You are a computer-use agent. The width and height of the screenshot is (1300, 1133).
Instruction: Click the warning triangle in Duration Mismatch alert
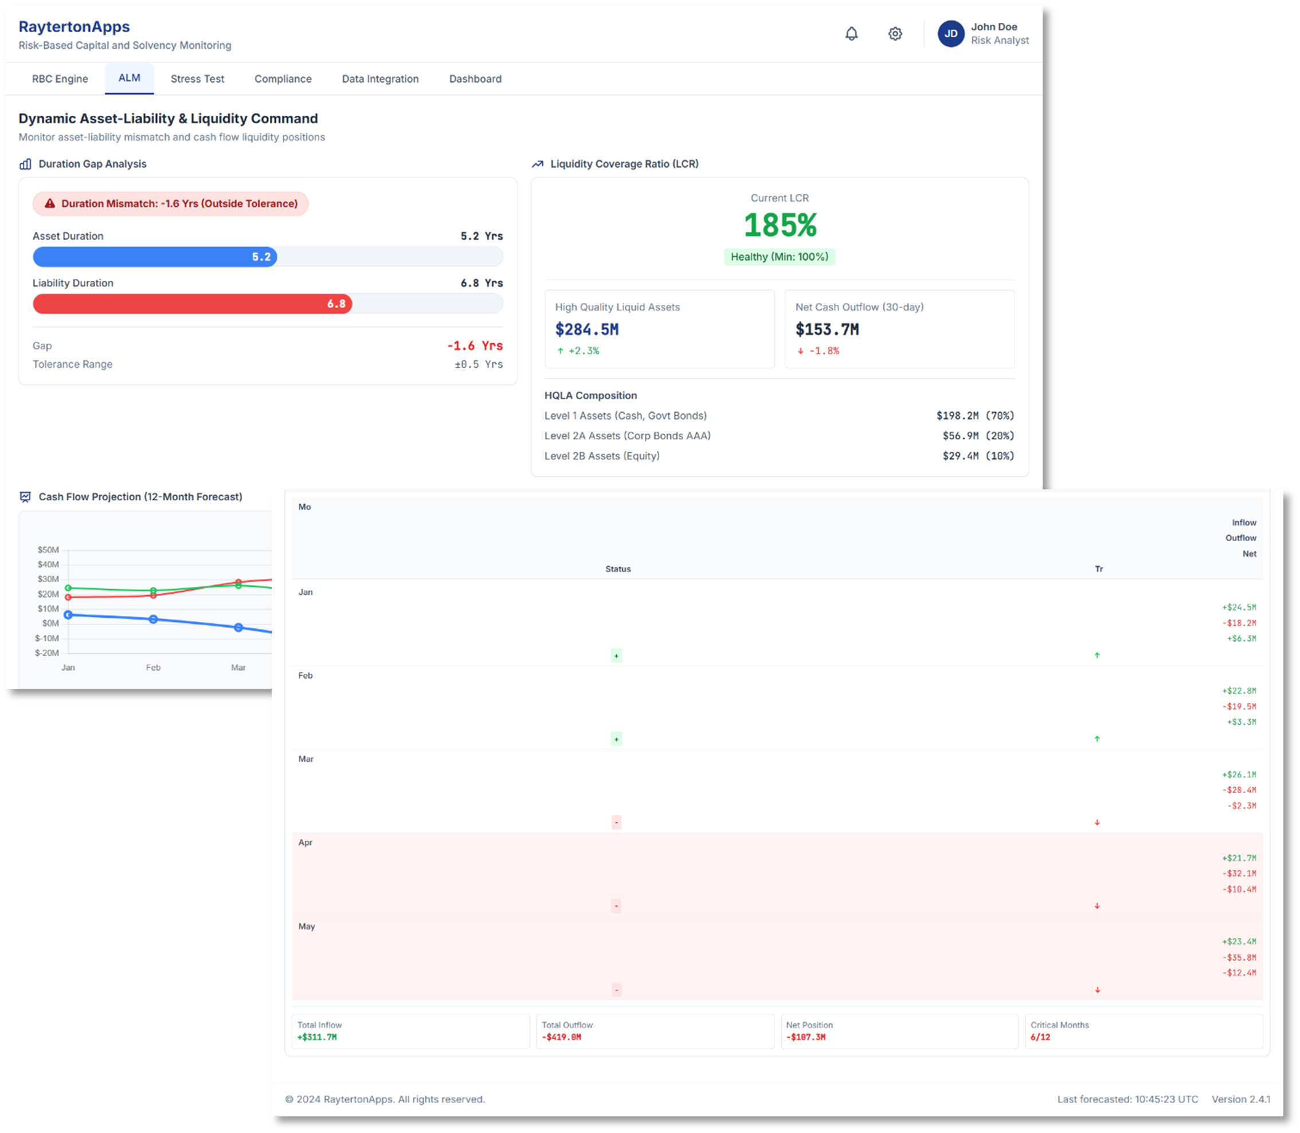tap(50, 203)
